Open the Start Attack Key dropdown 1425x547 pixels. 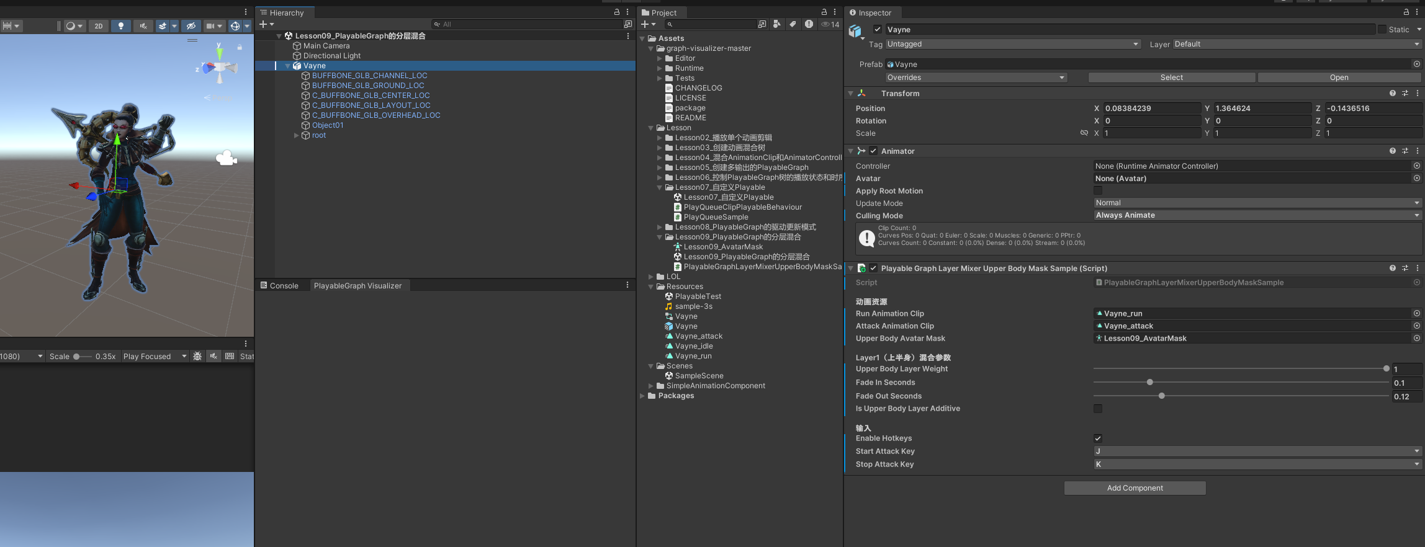click(1257, 451)
